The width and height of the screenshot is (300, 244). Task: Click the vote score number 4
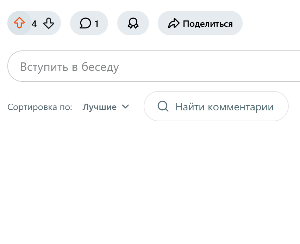tap(34, 24)
